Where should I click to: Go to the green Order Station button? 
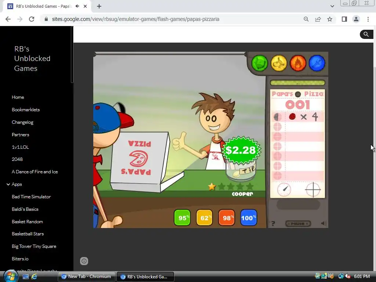pos(260,63)
